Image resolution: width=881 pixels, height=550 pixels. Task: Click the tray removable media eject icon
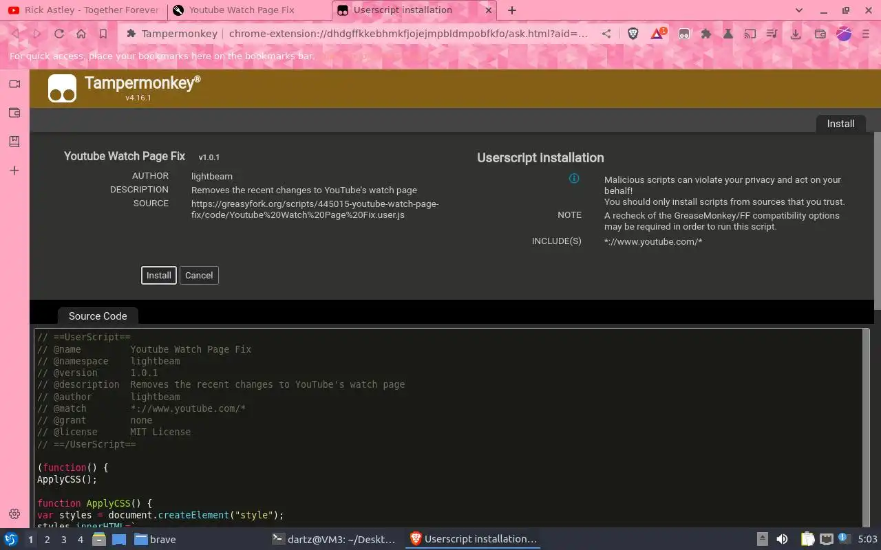pyautogui.click(x=762, y=540)
